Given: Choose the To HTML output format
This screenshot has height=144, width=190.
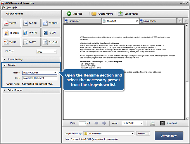Looking at the screenshot, I should pos(31,33).
